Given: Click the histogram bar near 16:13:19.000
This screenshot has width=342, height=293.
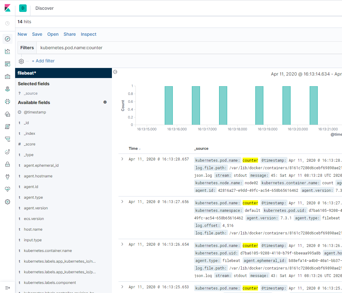Looking at the screenshot, I should pyautogui.click(x=259, y=106).
